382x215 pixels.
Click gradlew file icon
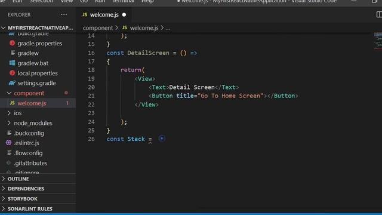click(13, 53)
